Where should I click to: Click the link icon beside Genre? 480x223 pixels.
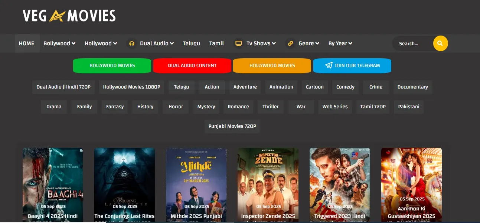291,43
